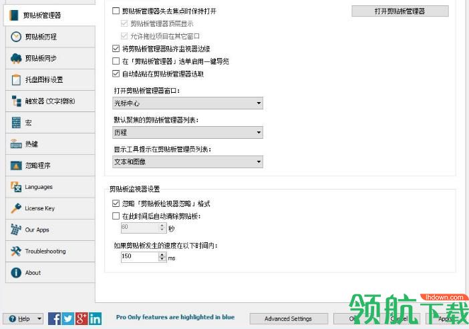Click the License Key key icon

point(16,208)
